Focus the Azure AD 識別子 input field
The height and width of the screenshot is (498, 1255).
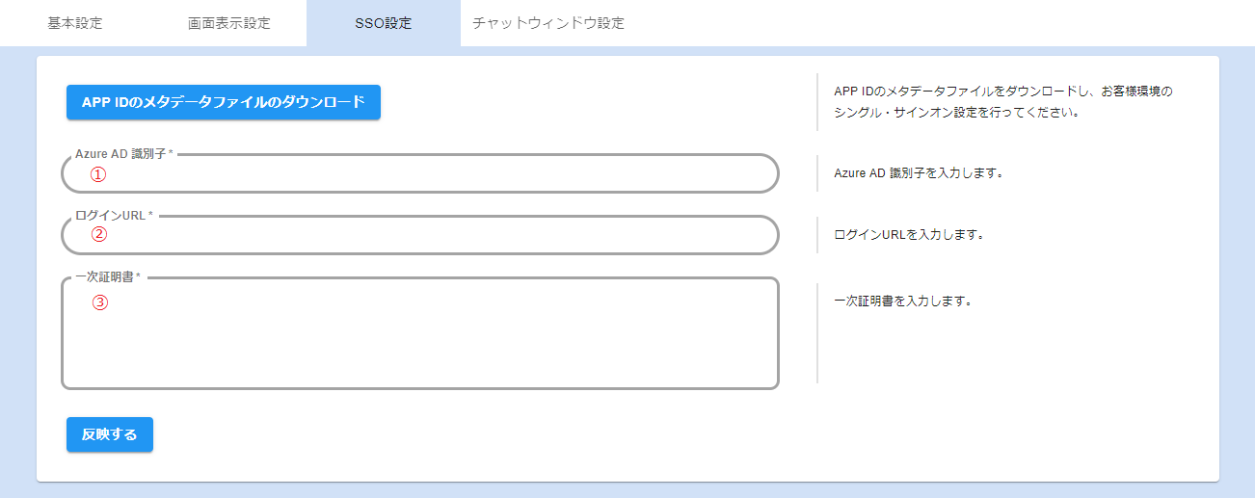click(x=434, y=174)
